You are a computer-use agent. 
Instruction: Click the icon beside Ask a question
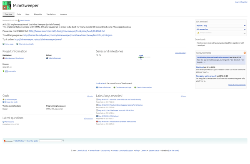pyautogui.click(x=245, y=29)
